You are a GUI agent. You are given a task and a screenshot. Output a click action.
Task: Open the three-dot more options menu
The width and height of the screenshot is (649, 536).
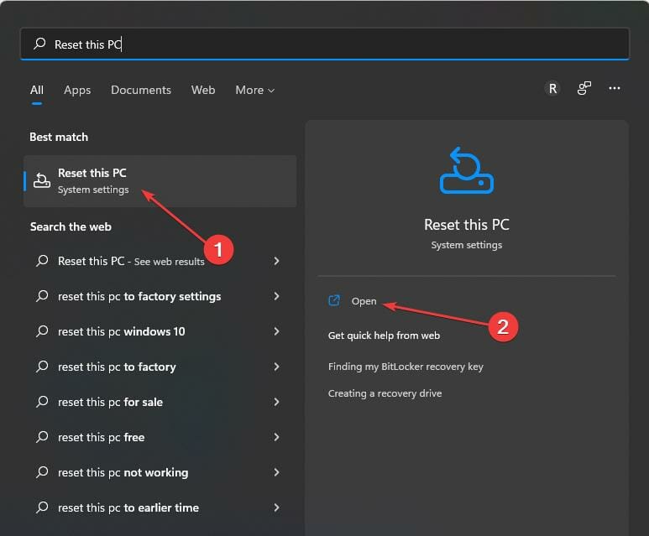(615, 88)
